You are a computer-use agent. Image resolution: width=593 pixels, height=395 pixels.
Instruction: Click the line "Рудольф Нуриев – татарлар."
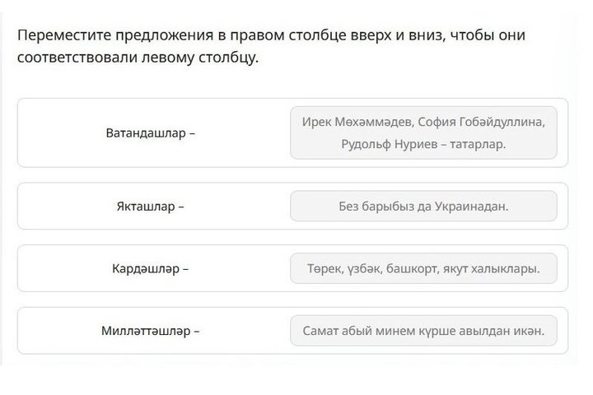pos(423,144)
